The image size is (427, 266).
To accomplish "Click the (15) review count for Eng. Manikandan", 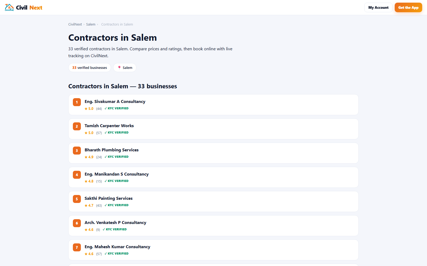I will coord(99,181).
